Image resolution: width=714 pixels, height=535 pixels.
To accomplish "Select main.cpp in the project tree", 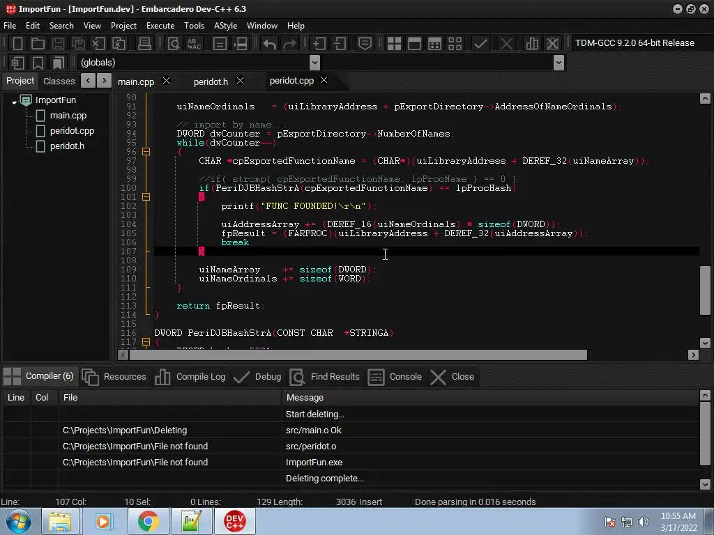I will (68, 116).
